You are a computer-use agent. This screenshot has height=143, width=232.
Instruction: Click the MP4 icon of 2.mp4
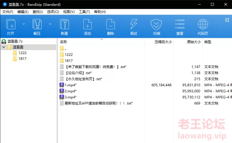(x=62, y=91)
